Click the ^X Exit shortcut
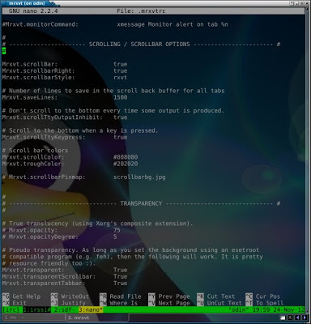This screenshot has width=311, height=324. [15, 303]
